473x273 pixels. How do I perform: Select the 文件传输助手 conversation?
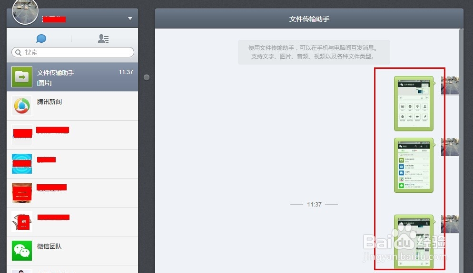[72, 77]
